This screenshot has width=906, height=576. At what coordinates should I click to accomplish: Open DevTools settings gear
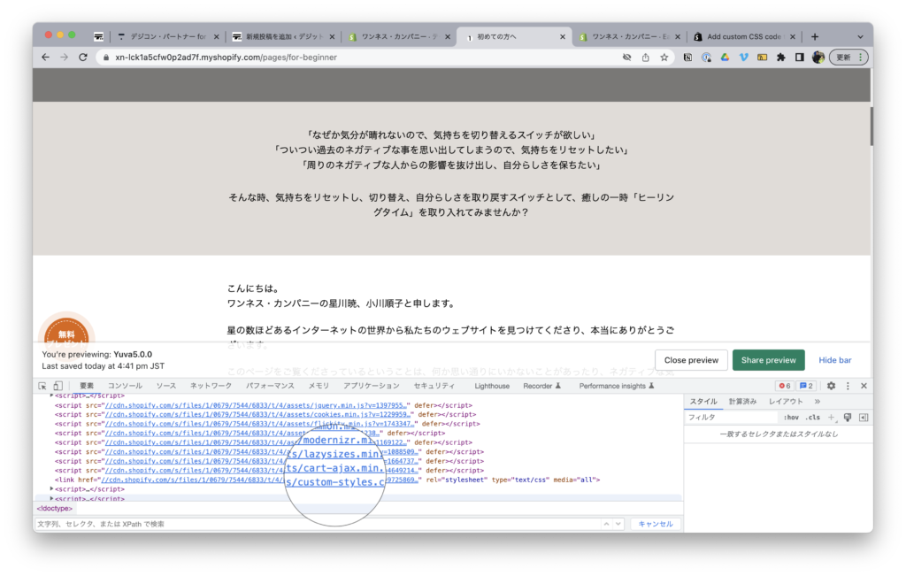pos(831,386)
